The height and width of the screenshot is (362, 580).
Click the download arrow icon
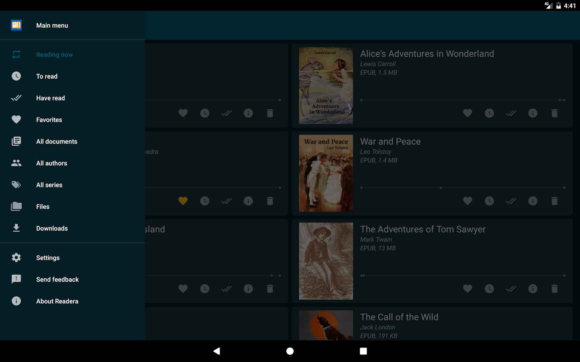pyautogui.click(x=16, y=228)
